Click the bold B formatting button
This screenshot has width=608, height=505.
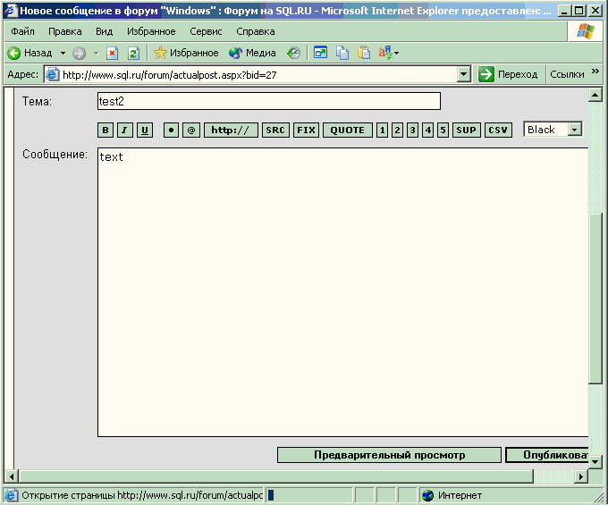pos(106,130)
